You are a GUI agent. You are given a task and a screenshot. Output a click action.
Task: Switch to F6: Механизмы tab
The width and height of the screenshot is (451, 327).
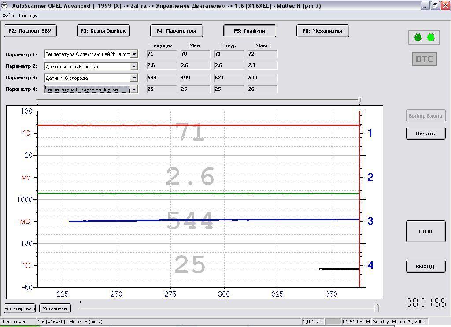[323, 31]
